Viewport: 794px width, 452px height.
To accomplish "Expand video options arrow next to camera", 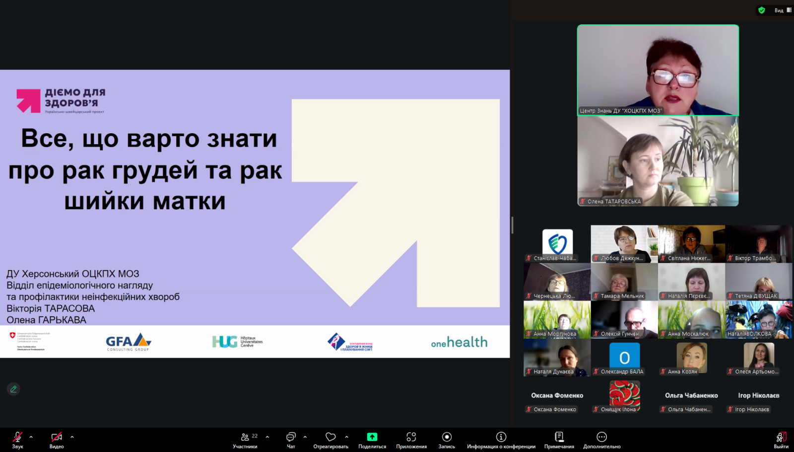I will [72, 437].
